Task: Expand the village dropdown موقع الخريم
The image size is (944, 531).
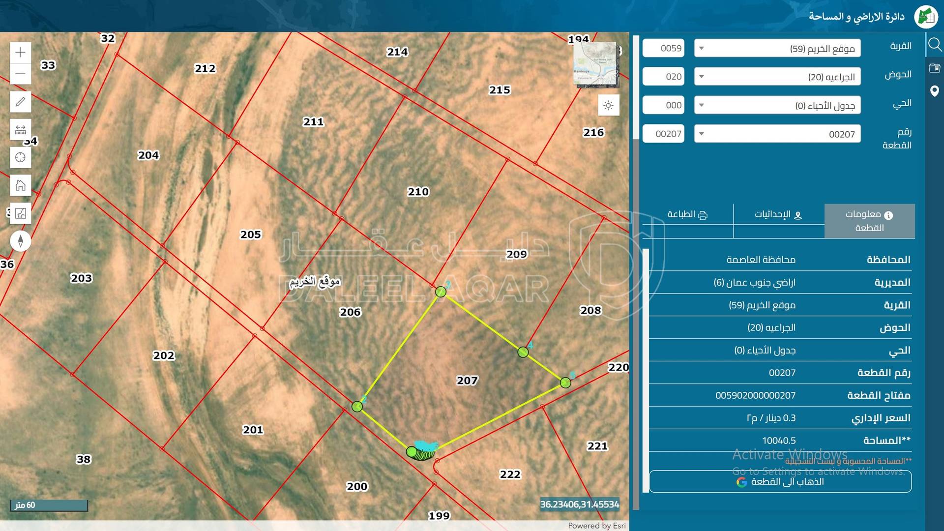Action: [777, 48]
